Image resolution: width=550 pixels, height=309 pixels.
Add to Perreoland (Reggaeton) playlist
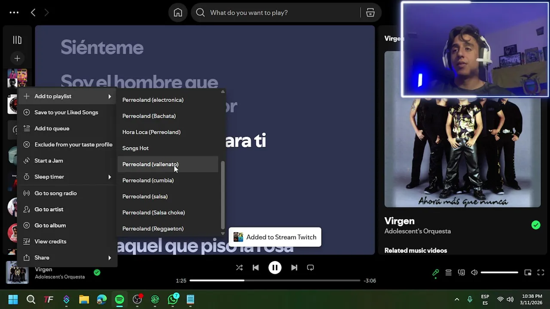pyautogui.click(x=168, y=229)
